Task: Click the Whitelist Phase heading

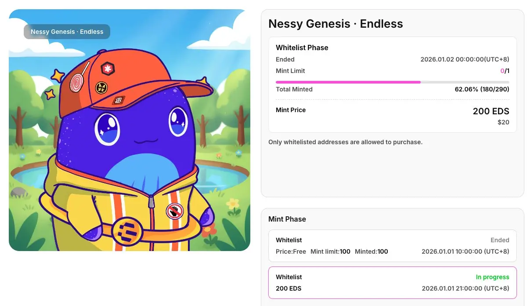Action: 302,47
